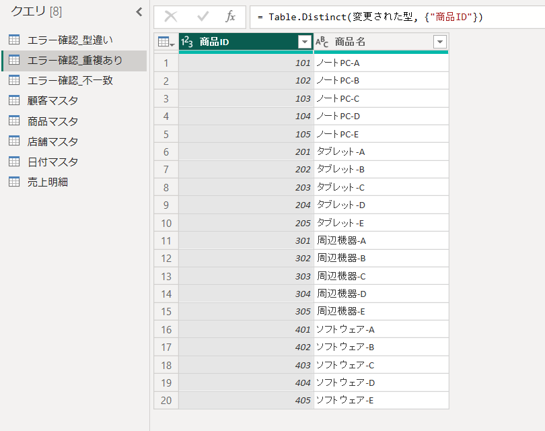The image size is (545, 431).
Task: Click the cell containing ソフトウェア-B
Action: pos(381,347)
